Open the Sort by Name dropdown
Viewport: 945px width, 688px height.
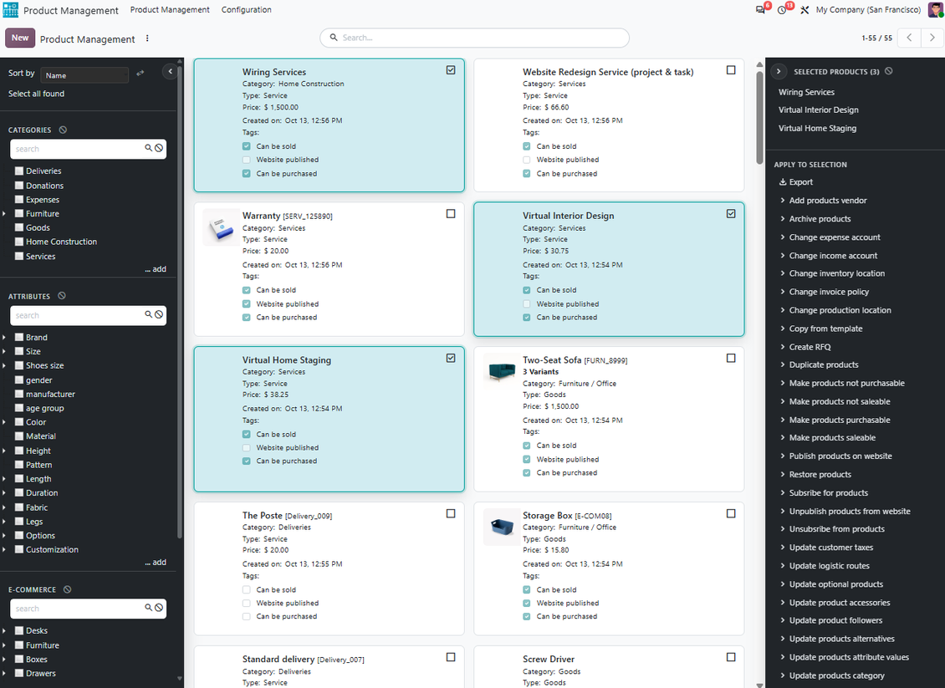coord(85,75)
